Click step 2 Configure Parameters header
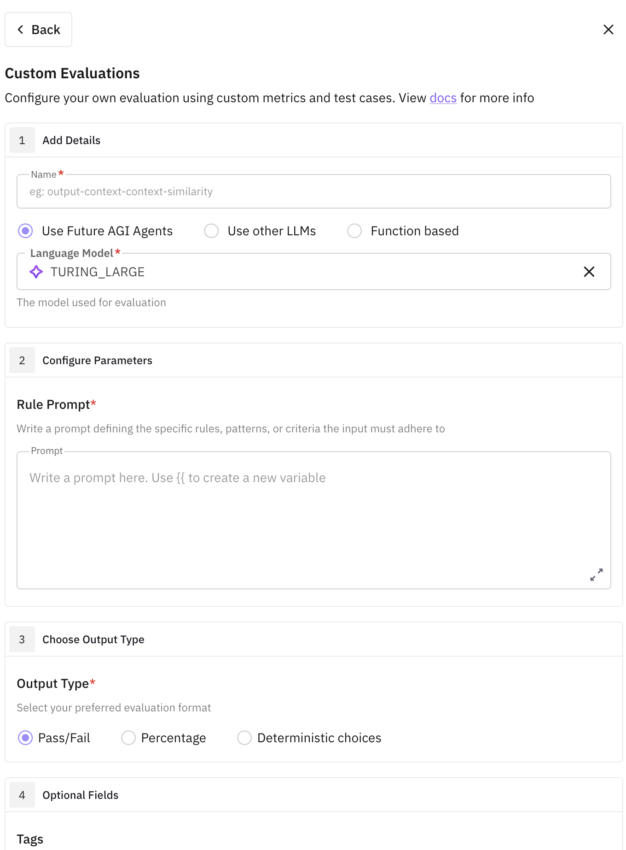626x850 pixels. (x=97, y=361)
